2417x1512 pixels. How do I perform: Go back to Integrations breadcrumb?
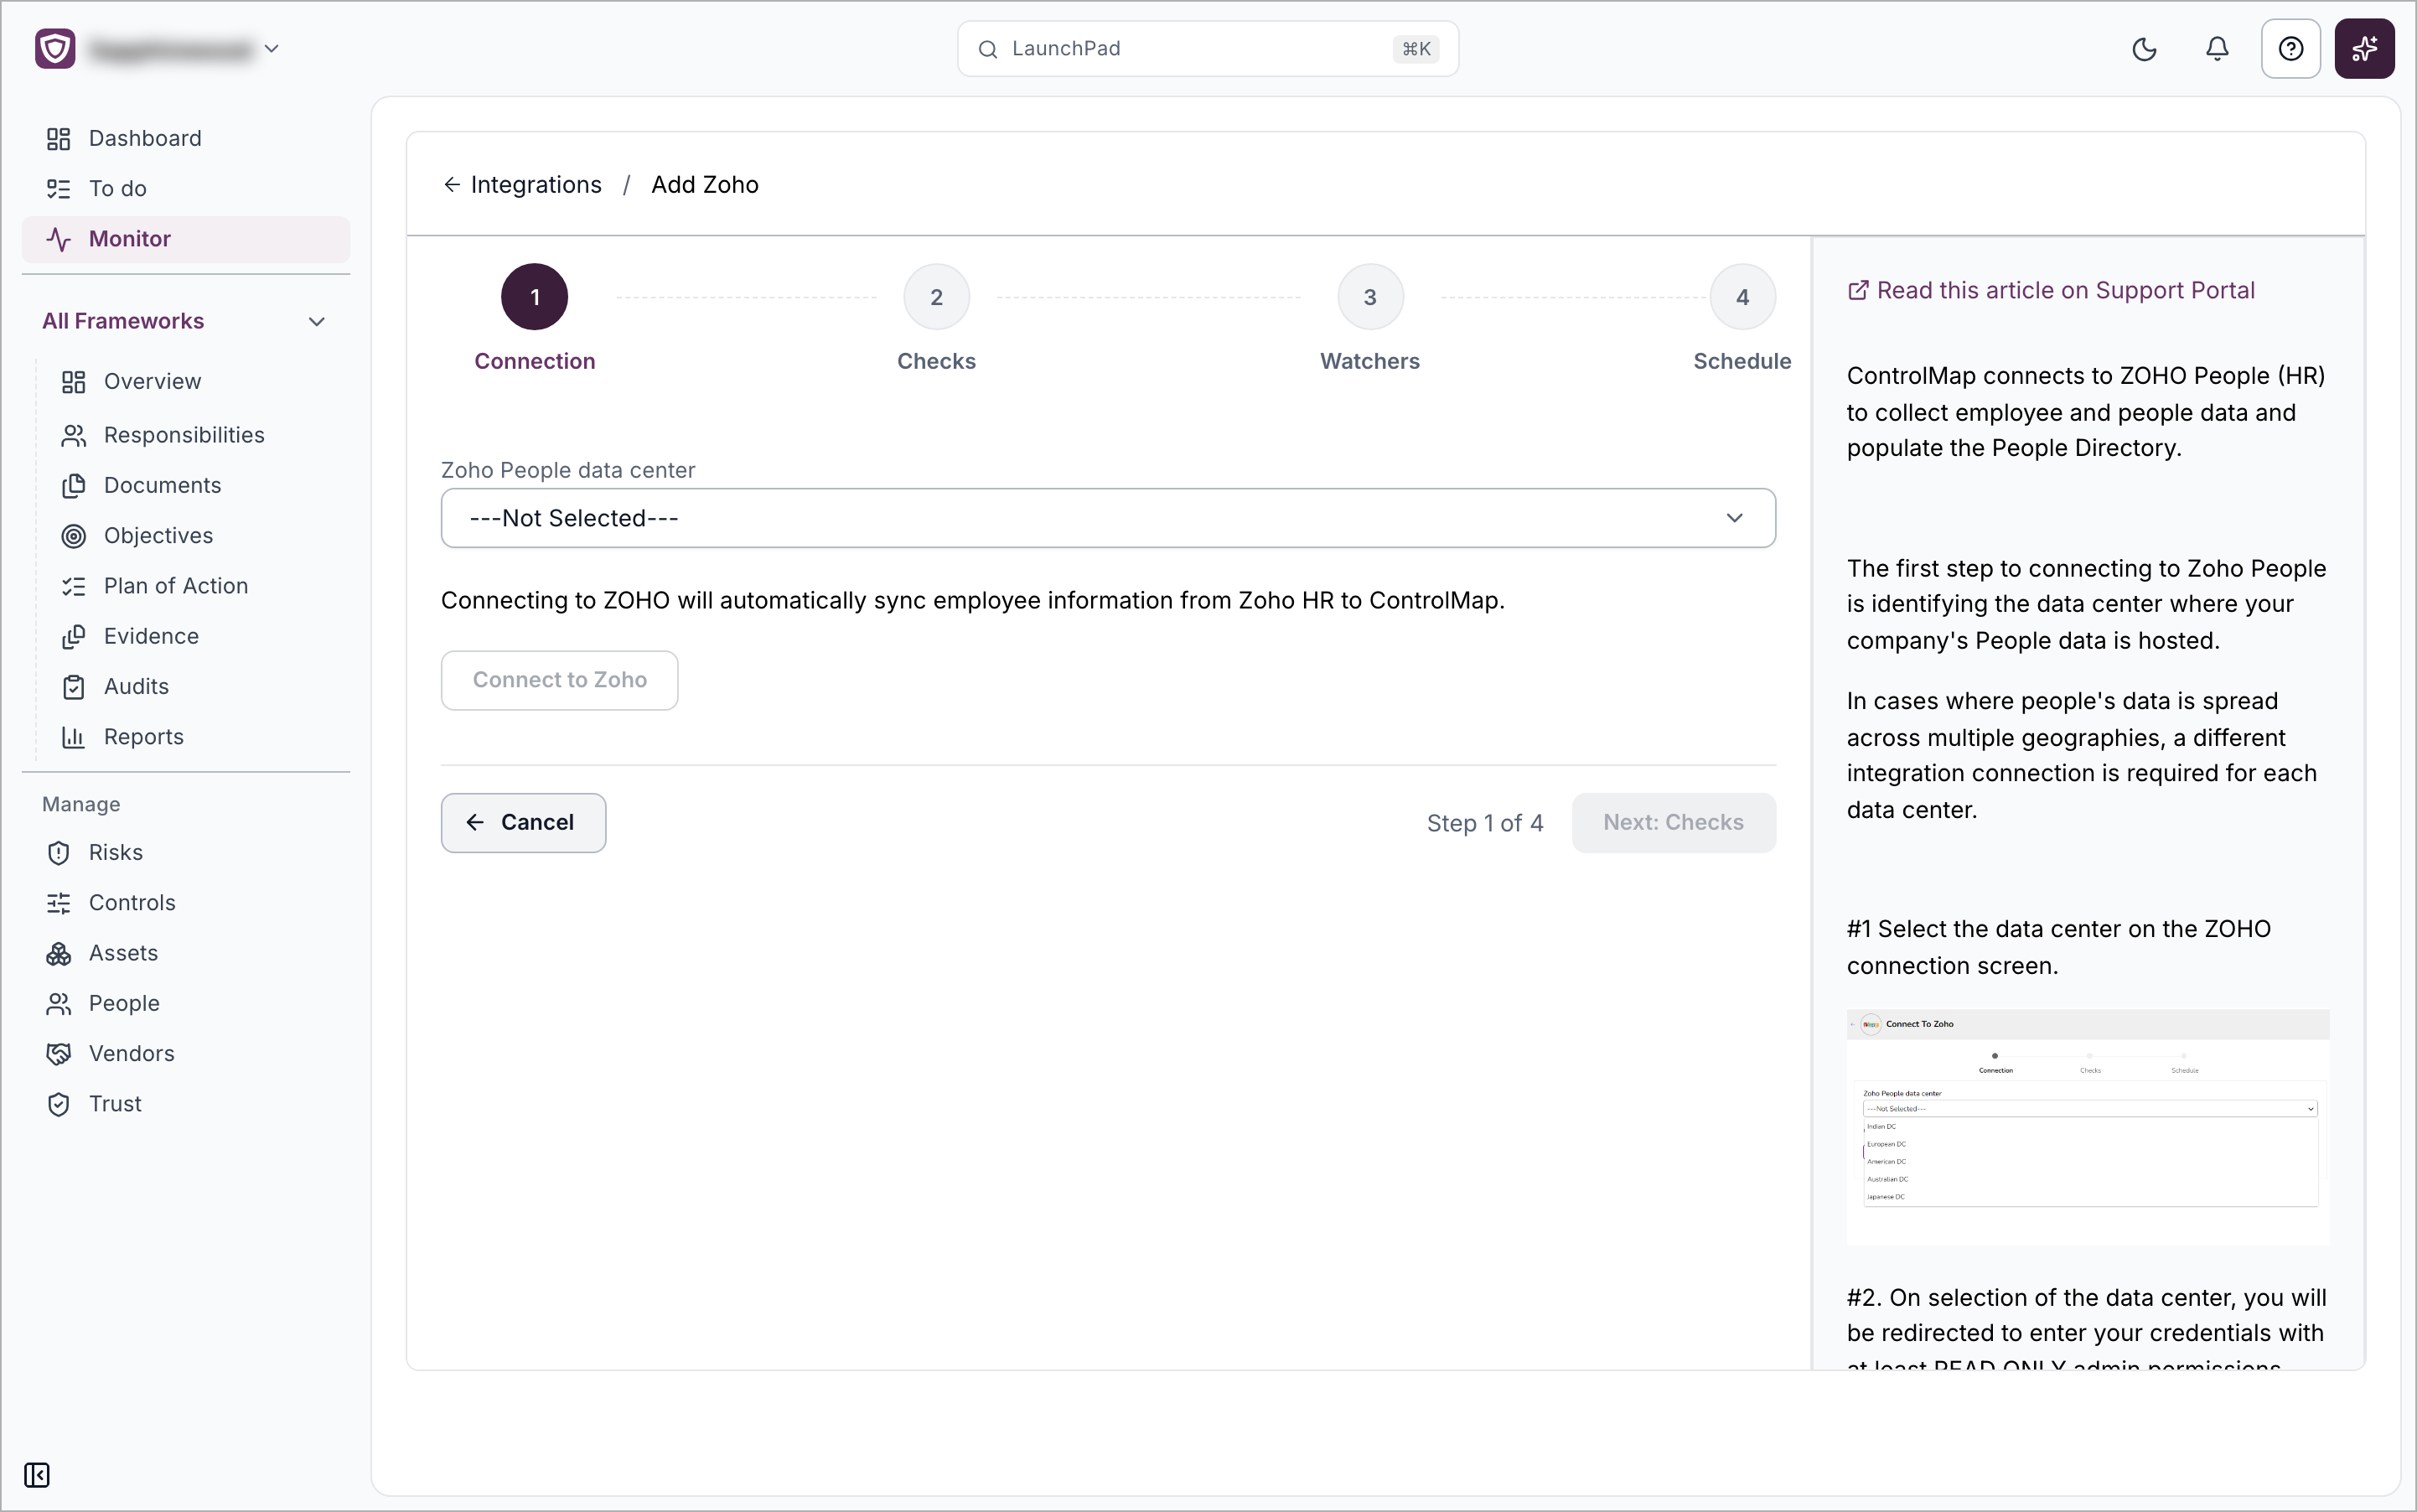[x=522, y=185]
